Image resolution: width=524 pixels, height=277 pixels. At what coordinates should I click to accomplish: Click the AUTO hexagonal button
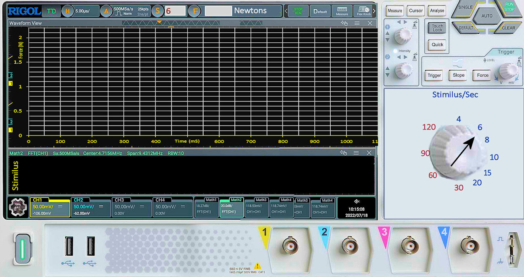pyautogui.click(x=487, y=16)
